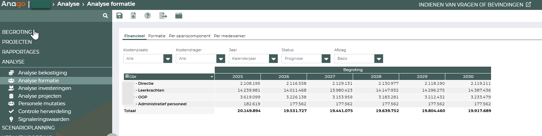The image size is (542, 136).
Task: Expand the Kostenplaats dropdown
Action: 148,58
